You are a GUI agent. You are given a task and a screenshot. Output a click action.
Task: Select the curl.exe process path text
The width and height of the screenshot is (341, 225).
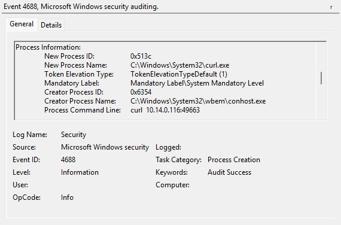(179, 65)
